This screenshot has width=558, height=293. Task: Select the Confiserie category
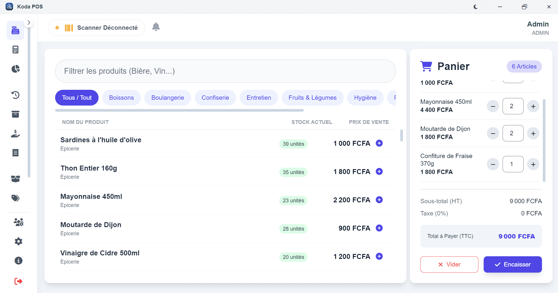click(x=215, y=98)
